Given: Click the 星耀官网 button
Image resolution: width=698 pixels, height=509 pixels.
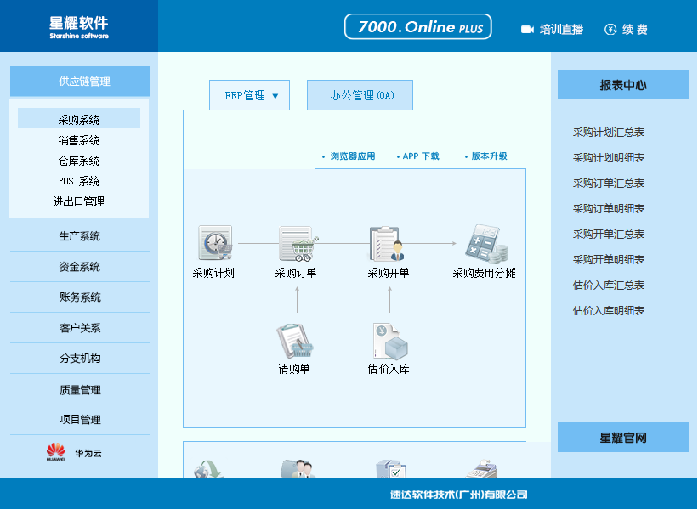Looking at the screenshot, I should 623,438.
